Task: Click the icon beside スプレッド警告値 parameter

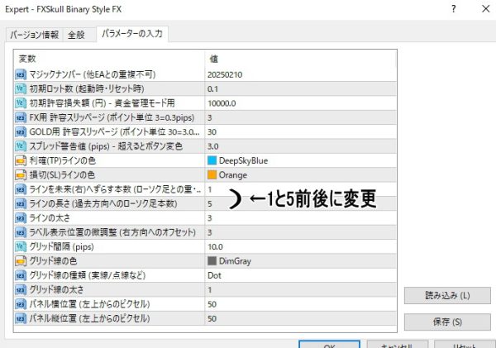Action: 21,145
